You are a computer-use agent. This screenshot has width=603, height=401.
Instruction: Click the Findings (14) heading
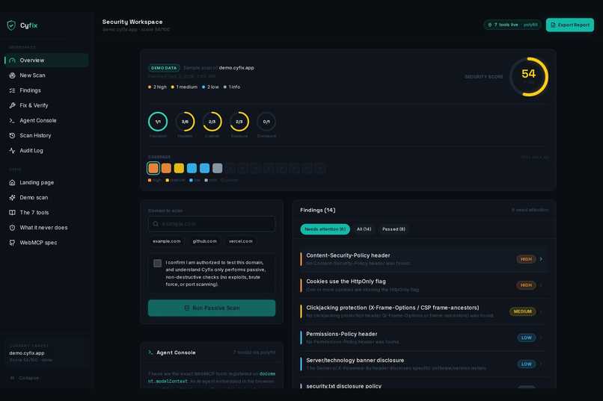(318, 211)
